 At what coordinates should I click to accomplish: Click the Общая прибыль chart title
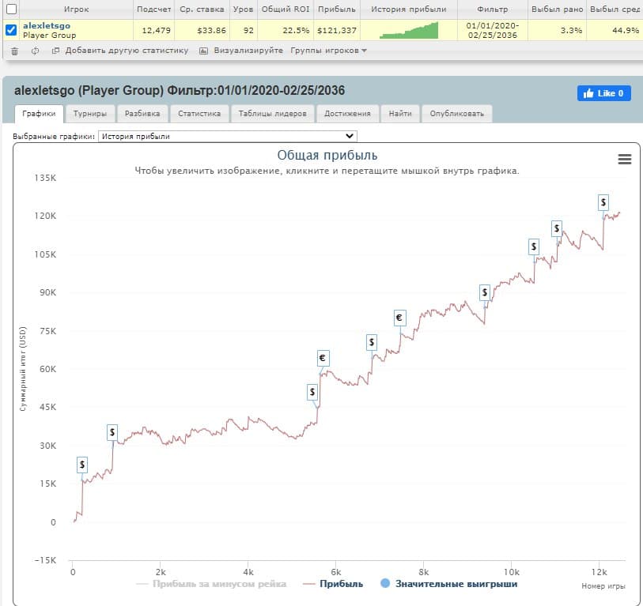click(x=327, y=156)
